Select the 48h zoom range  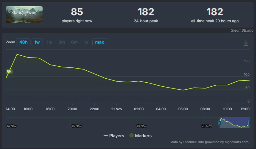point(24,42)
